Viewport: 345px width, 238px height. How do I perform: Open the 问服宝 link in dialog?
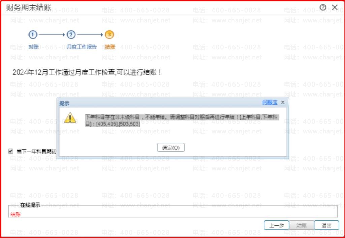pyautogui.click(x=270, y=102)
